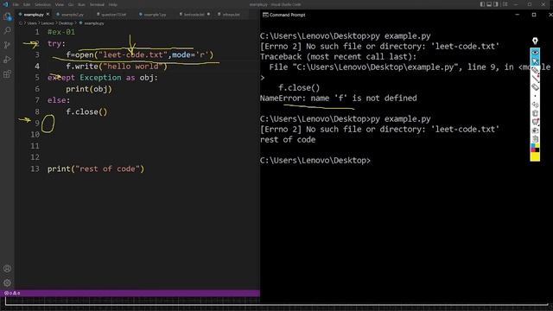Open the Manage settings gear
Image resolution: width=553 pixels, height=311 pixels.
(x=7, y=282)
